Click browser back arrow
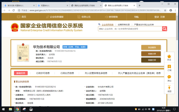The width and height of the screenshot is (179, 112). [4, 10]
